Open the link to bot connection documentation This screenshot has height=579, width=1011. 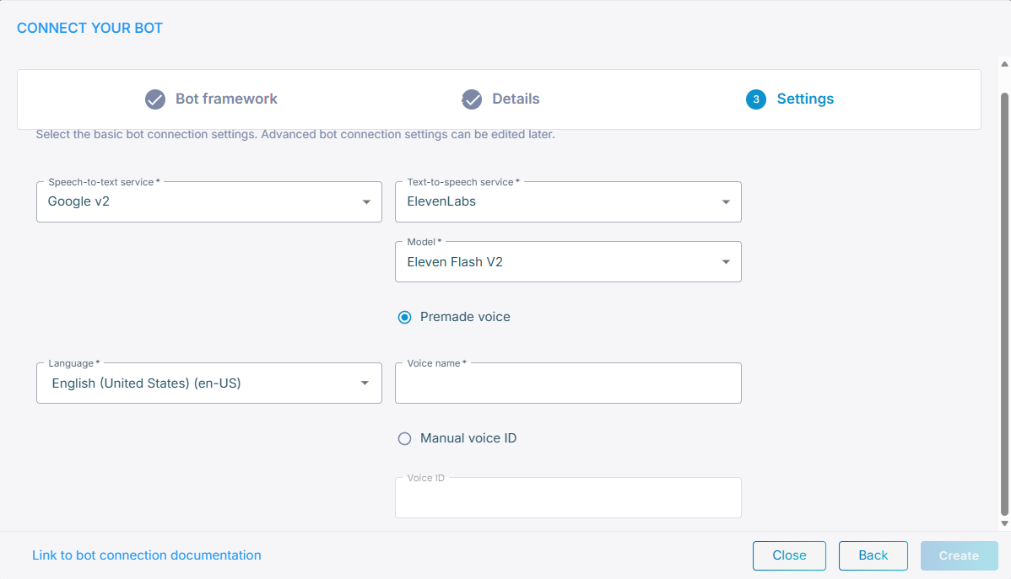pyautogui.click(x=147, y=555)
